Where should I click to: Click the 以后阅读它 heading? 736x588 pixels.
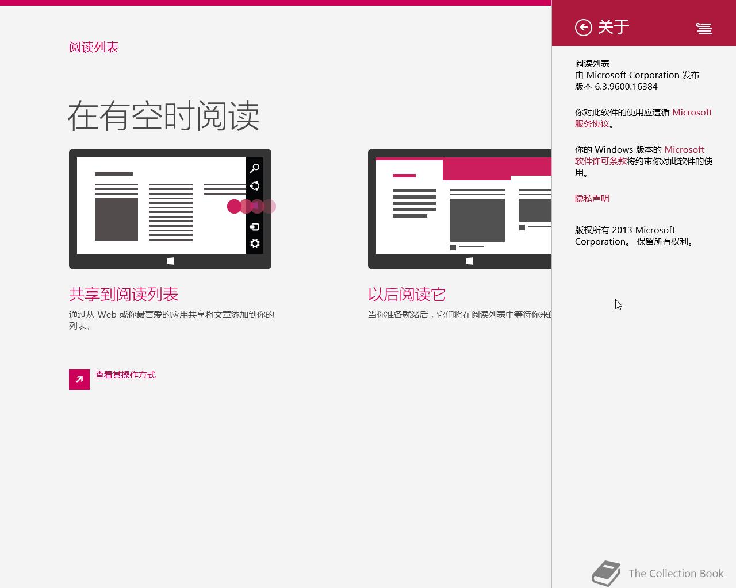[x=407, y=295]
